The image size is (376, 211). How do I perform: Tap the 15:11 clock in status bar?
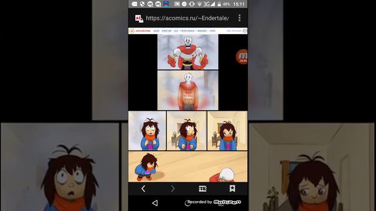click(x=239, y=4)
